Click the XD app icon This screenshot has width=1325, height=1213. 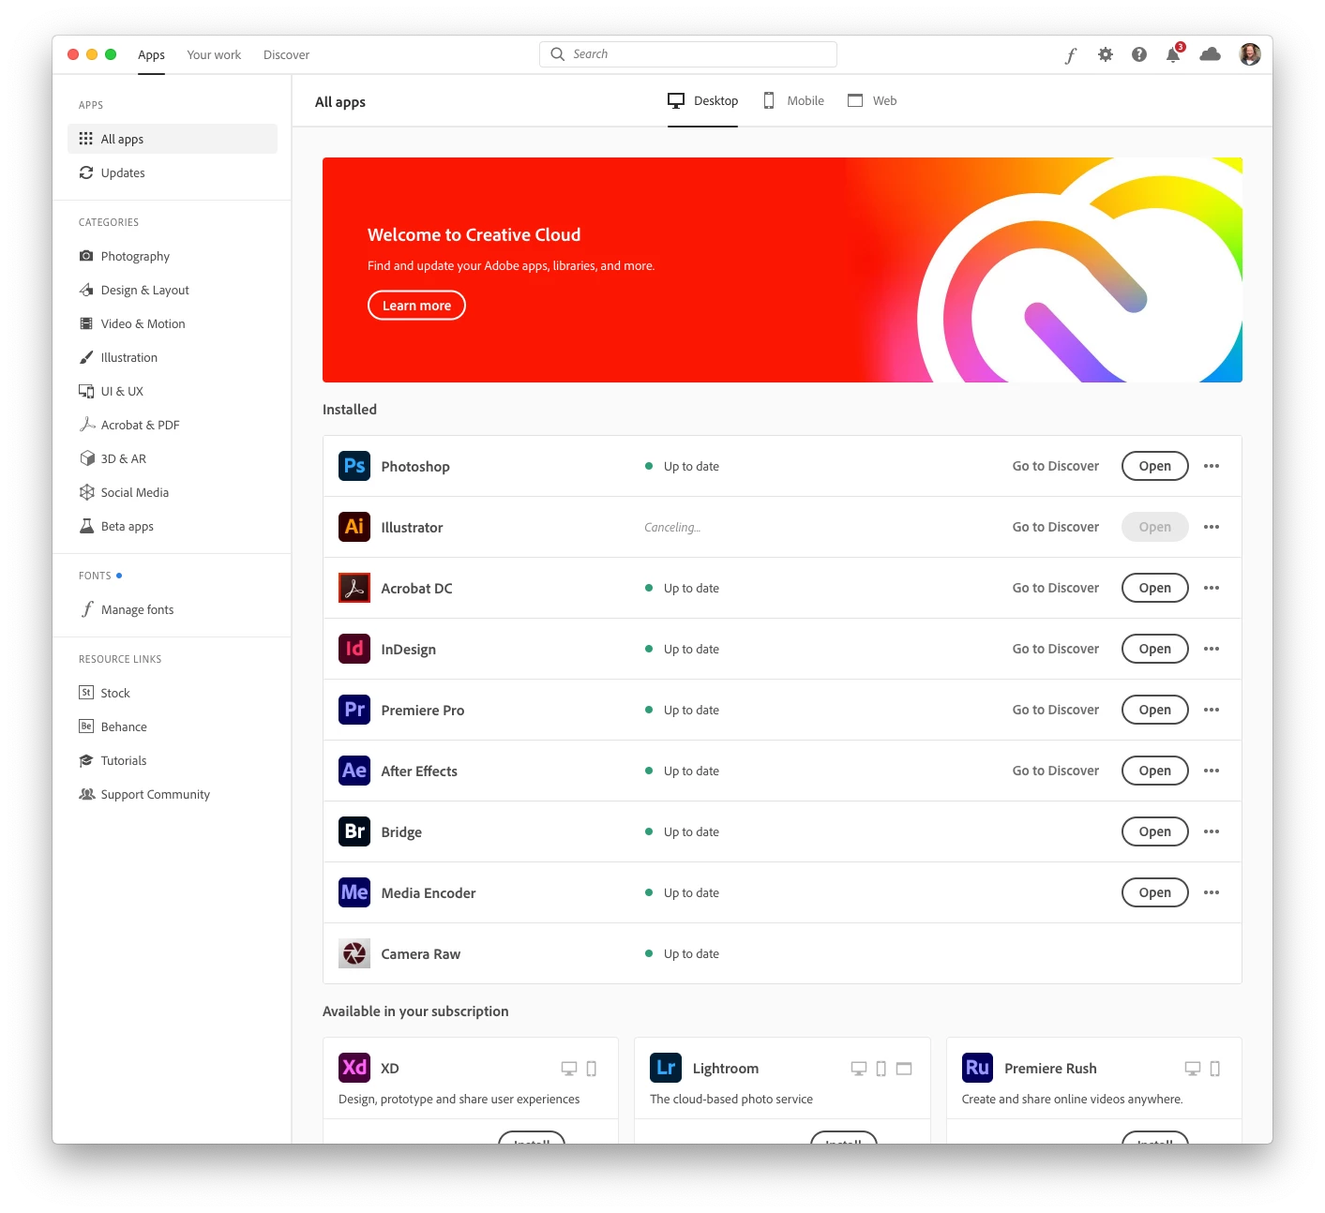[x=354, y=1068]
